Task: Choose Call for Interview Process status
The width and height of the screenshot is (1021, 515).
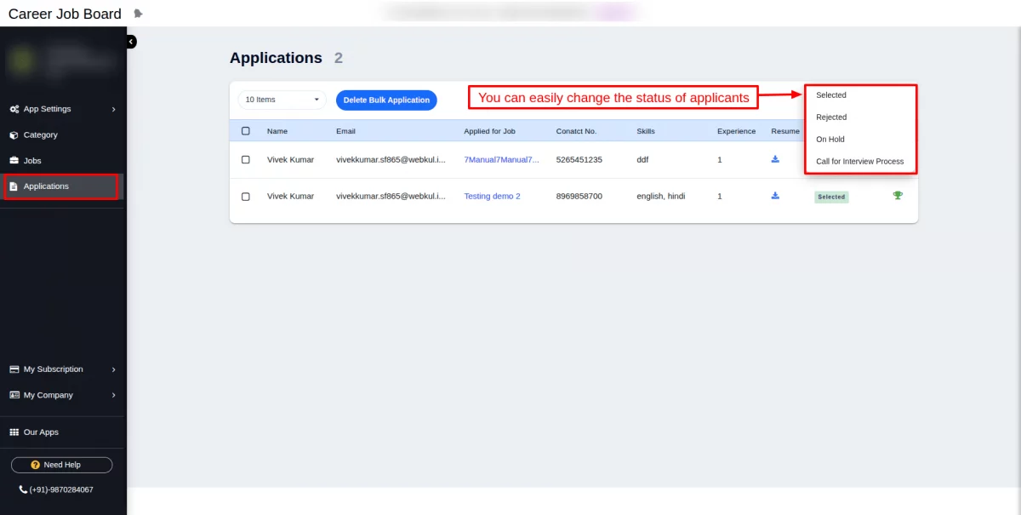Action: [x=860, y=162]
